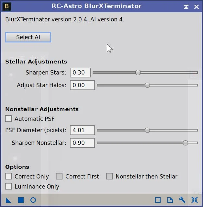Click the Nonstellar Adjustments heading
Screen dimensions: 203x207
point(42,109)
